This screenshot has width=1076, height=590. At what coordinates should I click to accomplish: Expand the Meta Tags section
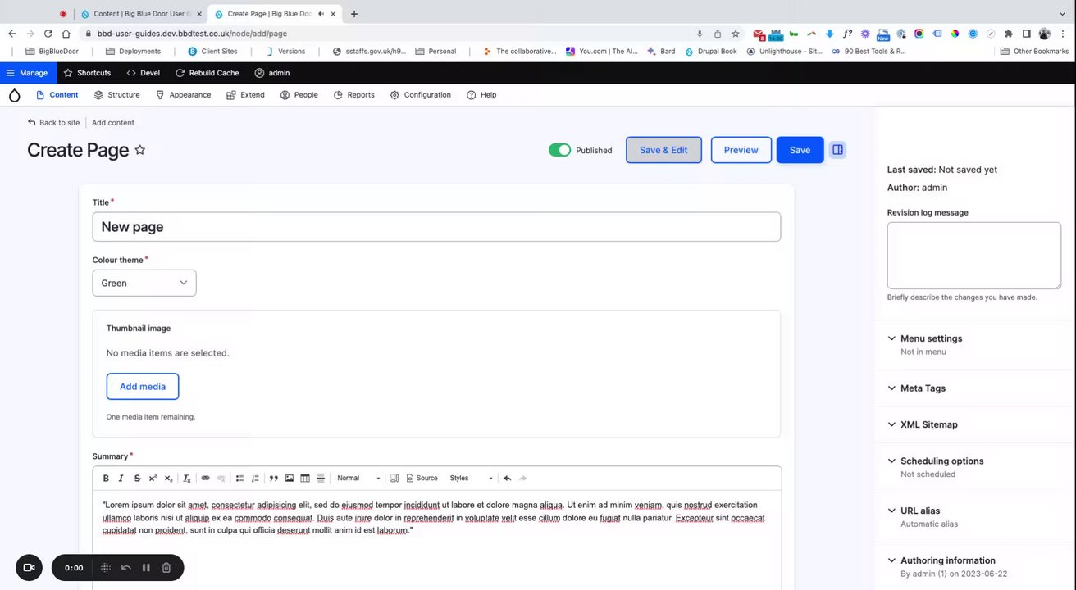coord(923,388)
